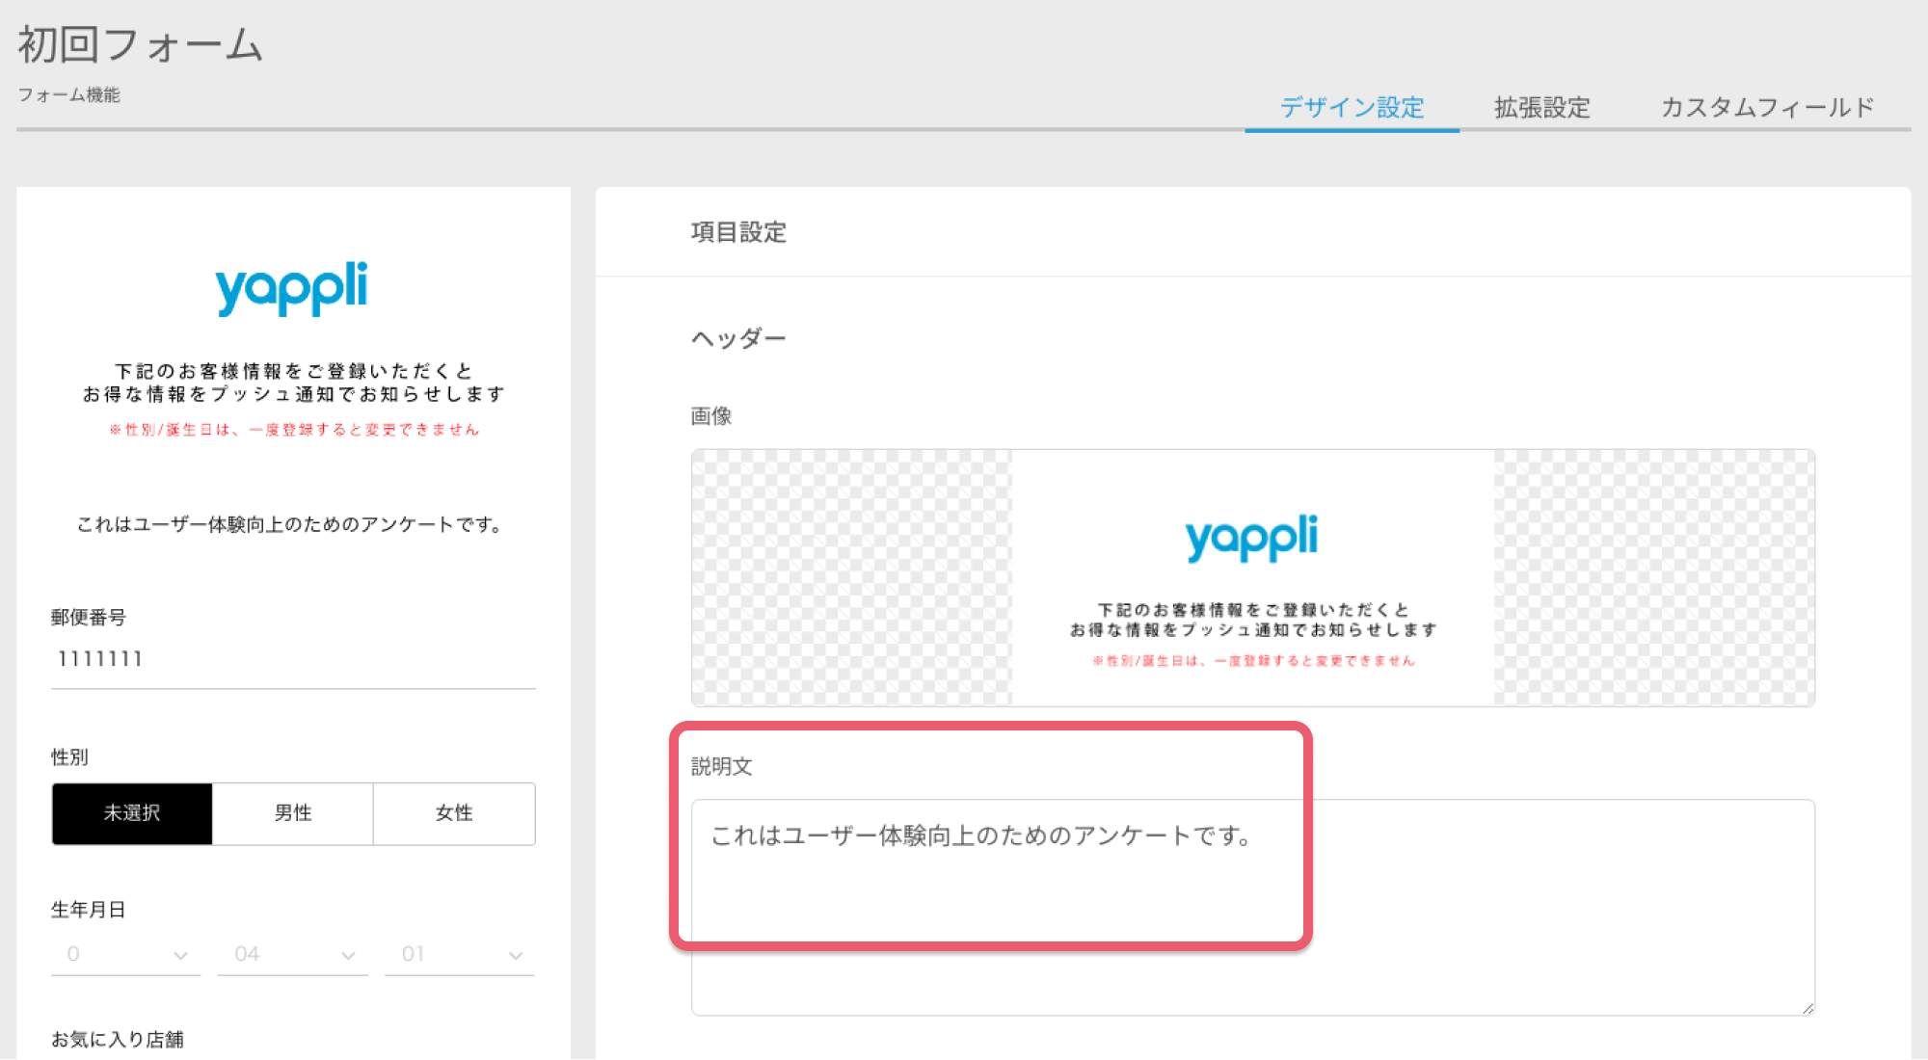Click the 郵便番号 input field with 1111111
The width and height of the screenshot is (1928, 1060).
293,660
